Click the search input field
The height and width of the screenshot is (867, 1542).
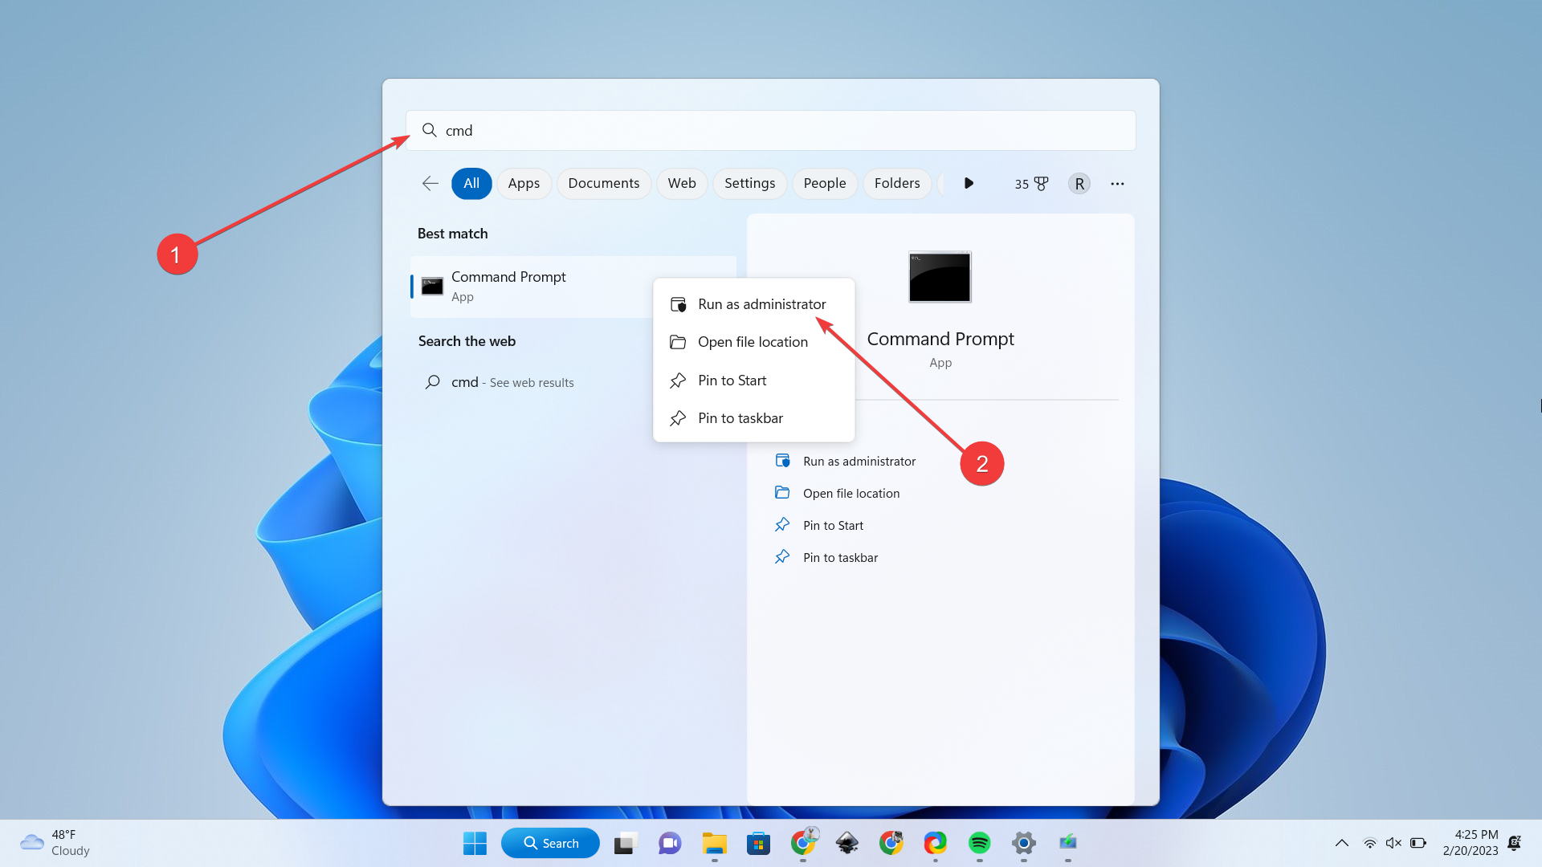pyautogui.click(x=771, y=130)
